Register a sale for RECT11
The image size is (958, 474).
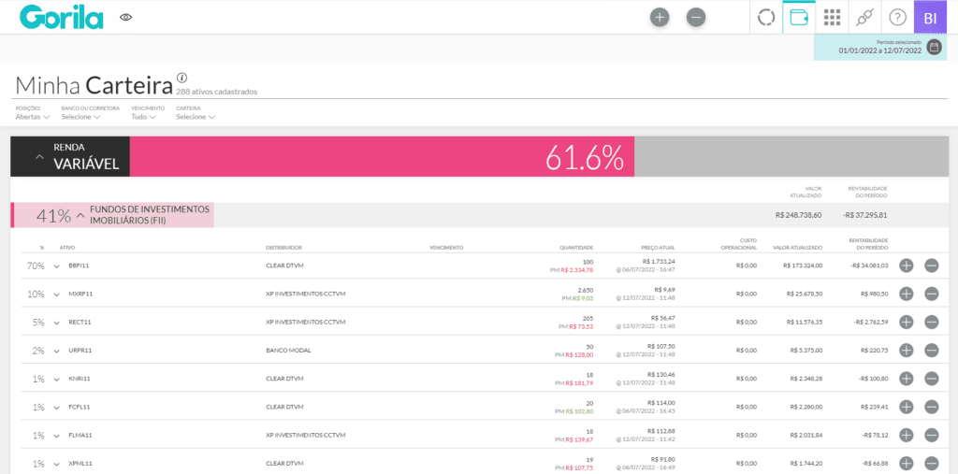931,322
